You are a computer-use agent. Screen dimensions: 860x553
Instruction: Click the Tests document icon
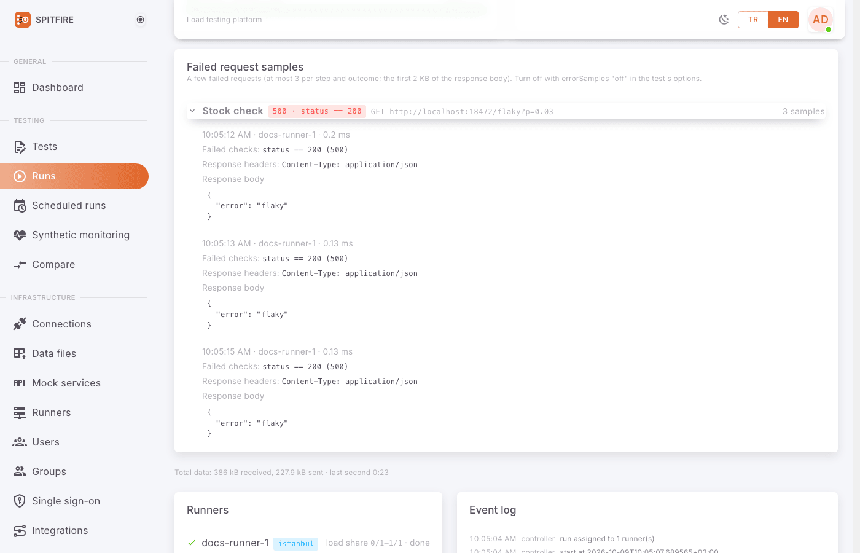(x=20, y=147)
